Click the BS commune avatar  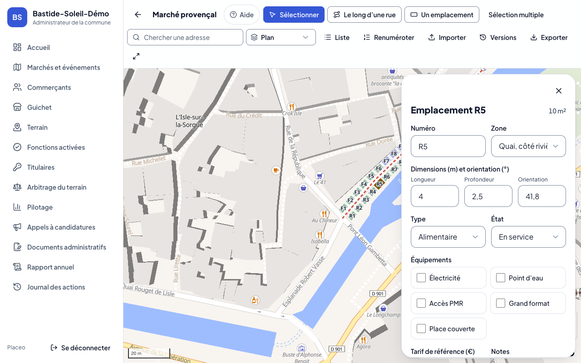point(17,17)
